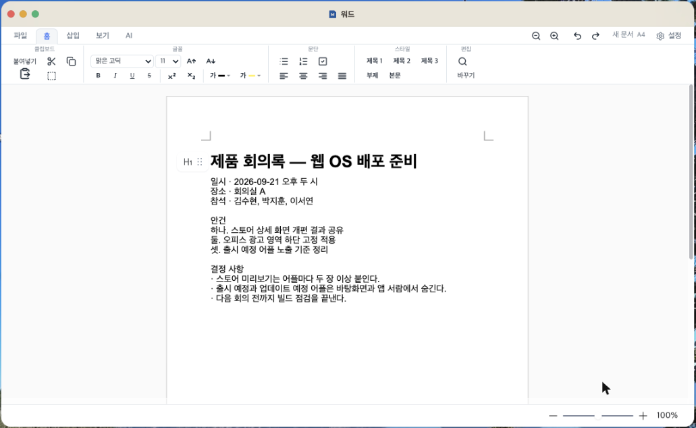
Task: Apply the 제목 3 style
Action: (429, 61)
